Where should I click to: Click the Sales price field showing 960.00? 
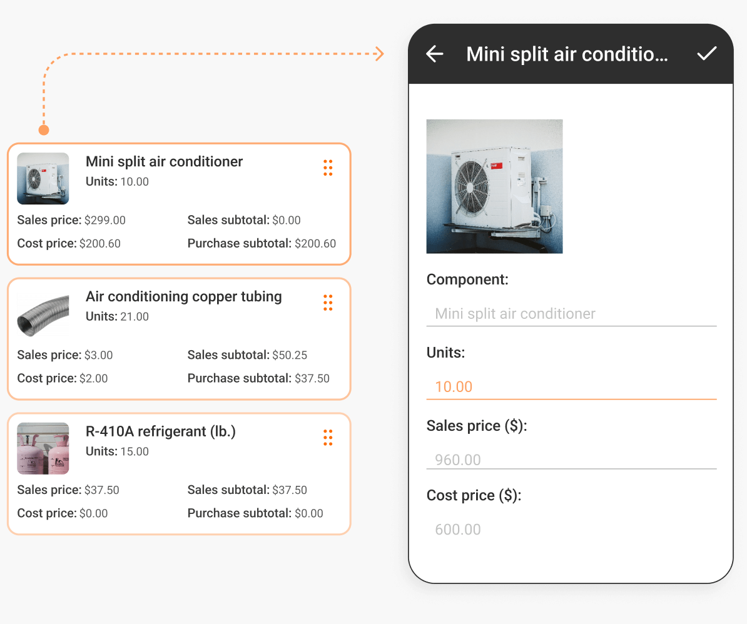571,460
